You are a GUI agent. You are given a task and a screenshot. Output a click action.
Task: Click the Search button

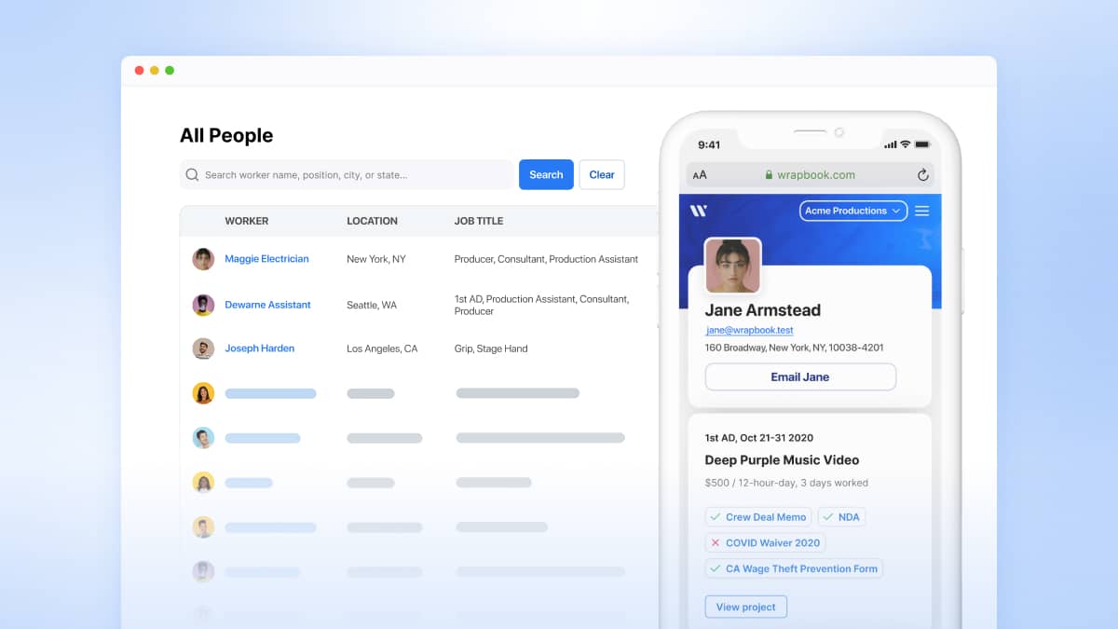pos(546,174)
